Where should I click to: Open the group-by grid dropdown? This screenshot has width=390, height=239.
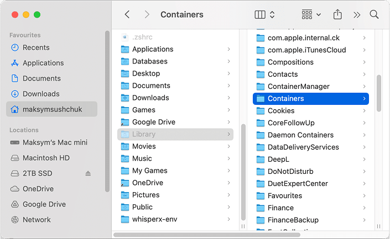tap(311, 15)
